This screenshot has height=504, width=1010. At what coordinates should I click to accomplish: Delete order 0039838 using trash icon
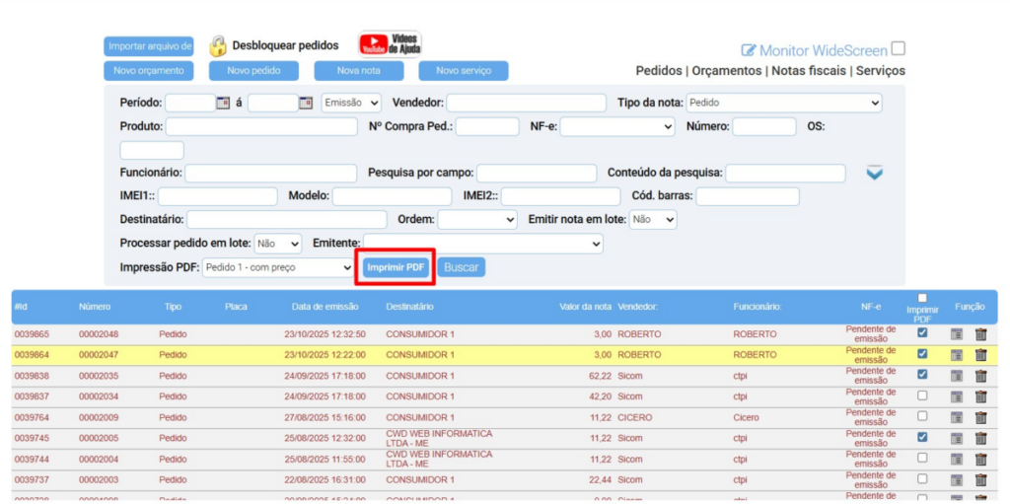980,376
